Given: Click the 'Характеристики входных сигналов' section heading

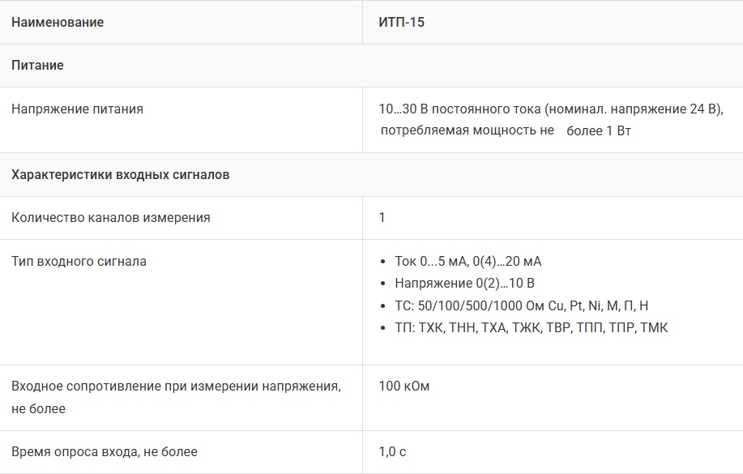Looking at the screenshot, I should 121,175.
